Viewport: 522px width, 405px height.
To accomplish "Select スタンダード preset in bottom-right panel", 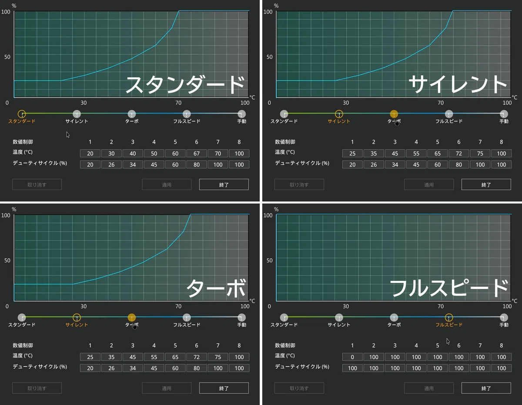I will [x=284, y=317].
